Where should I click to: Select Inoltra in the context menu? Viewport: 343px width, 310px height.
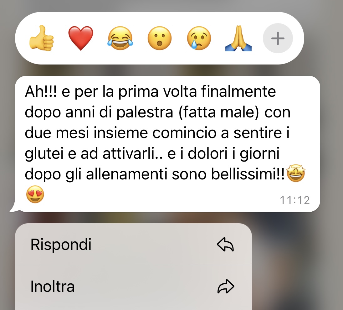(x=133, y=286)
